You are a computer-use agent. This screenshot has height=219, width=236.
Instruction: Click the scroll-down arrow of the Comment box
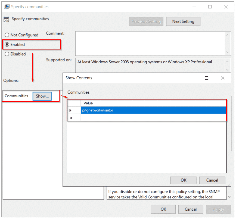pyautogui.click(x=228, y=52)
